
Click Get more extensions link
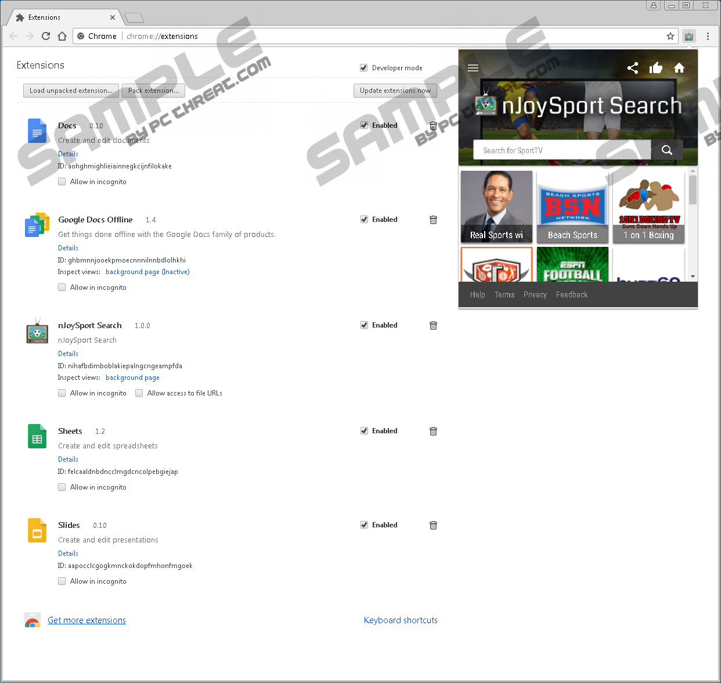(x=86, y=620)
